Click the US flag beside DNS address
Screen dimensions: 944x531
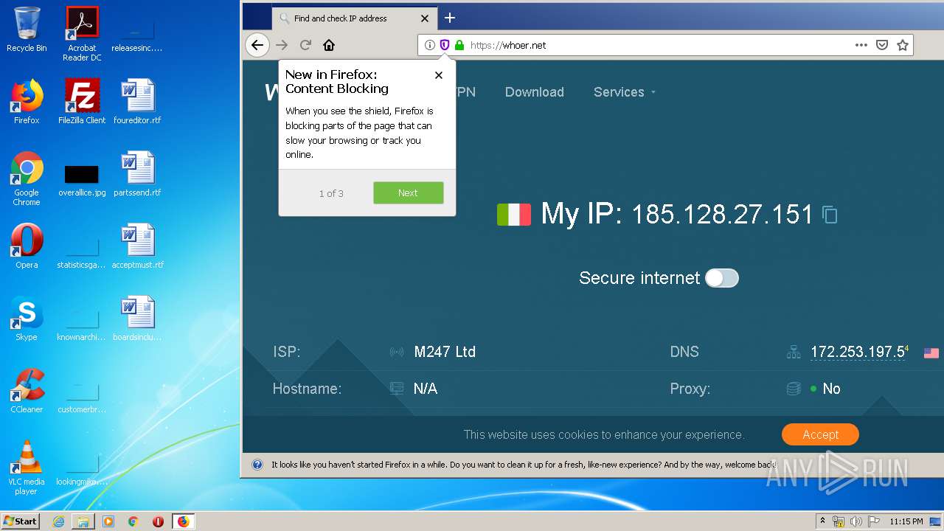click(x=931, y=353)
